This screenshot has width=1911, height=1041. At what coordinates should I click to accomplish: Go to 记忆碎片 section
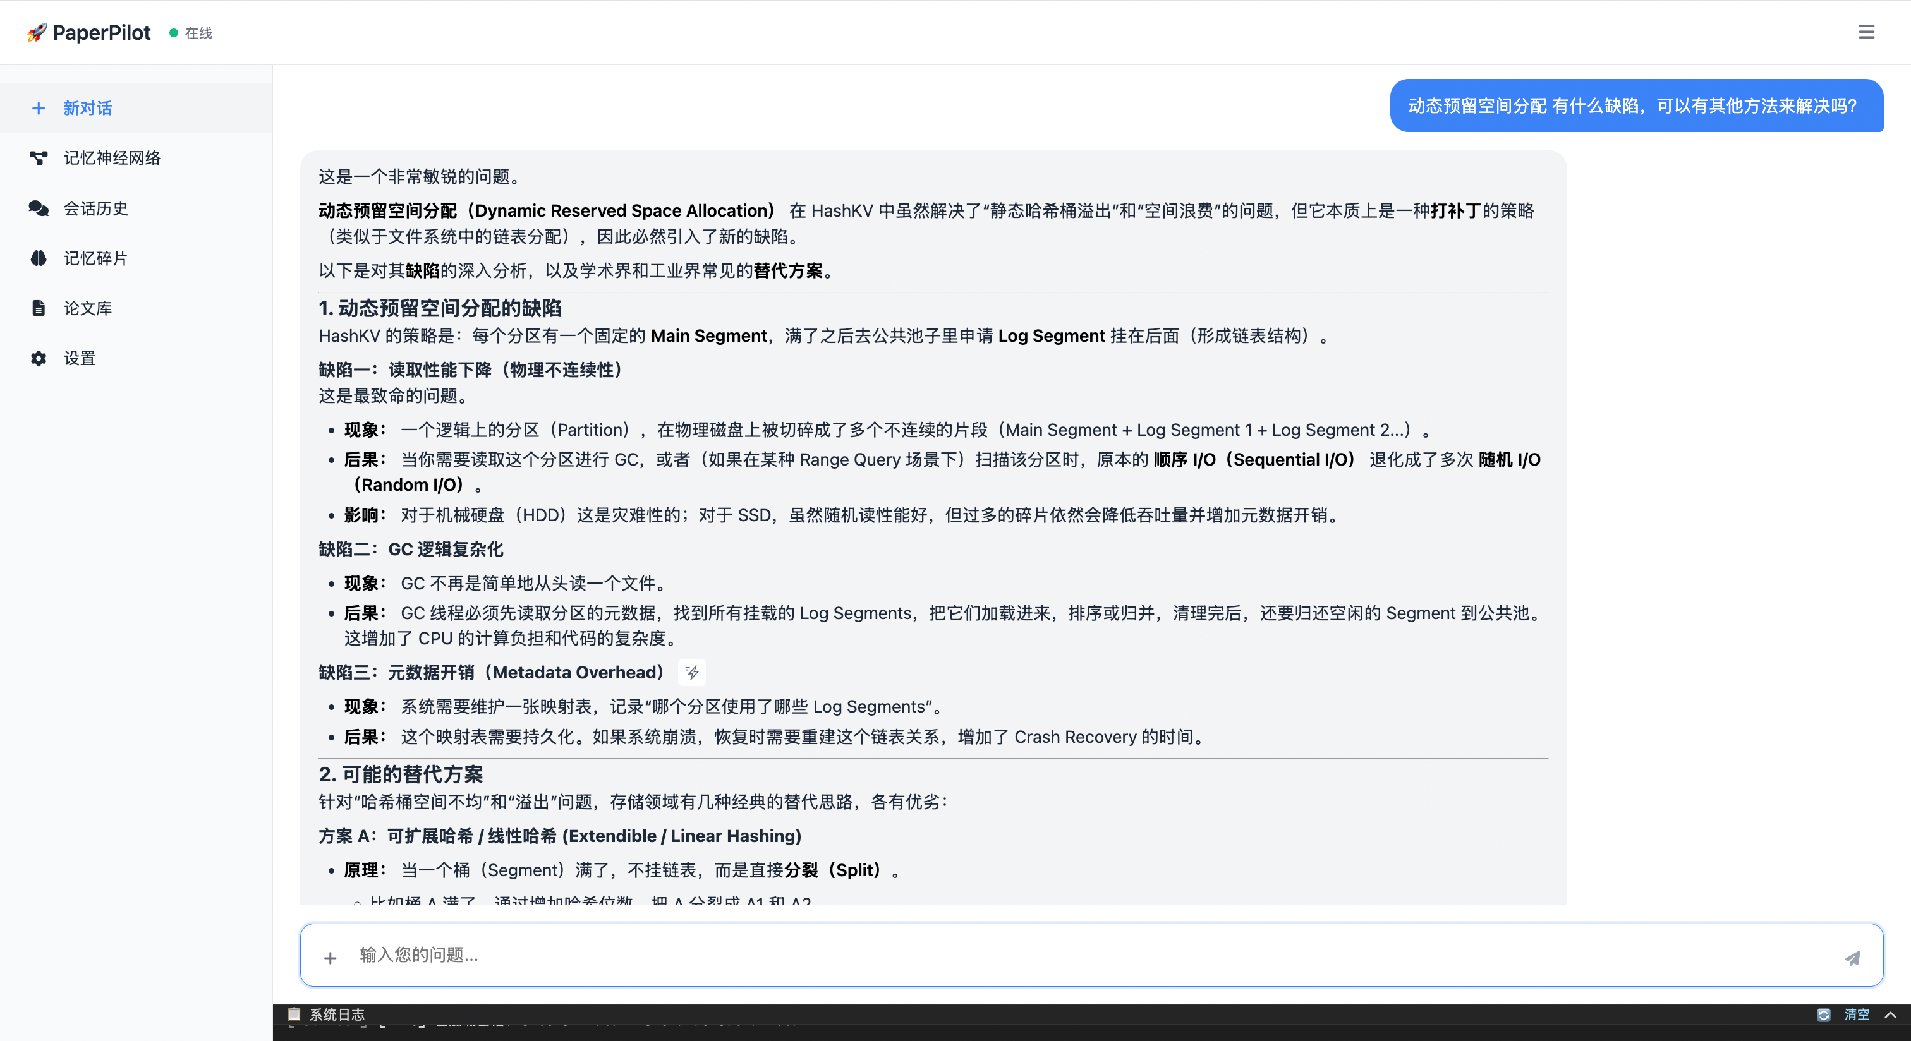pos(136,258)
